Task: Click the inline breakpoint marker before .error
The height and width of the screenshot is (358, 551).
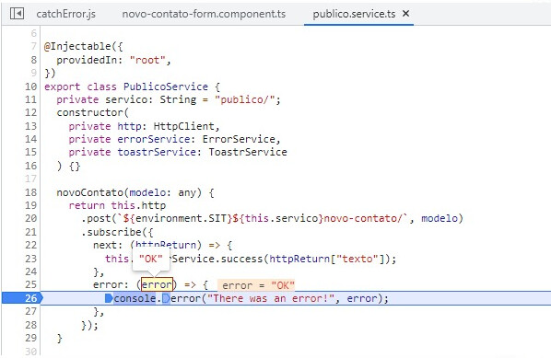Action: point(166,298)
